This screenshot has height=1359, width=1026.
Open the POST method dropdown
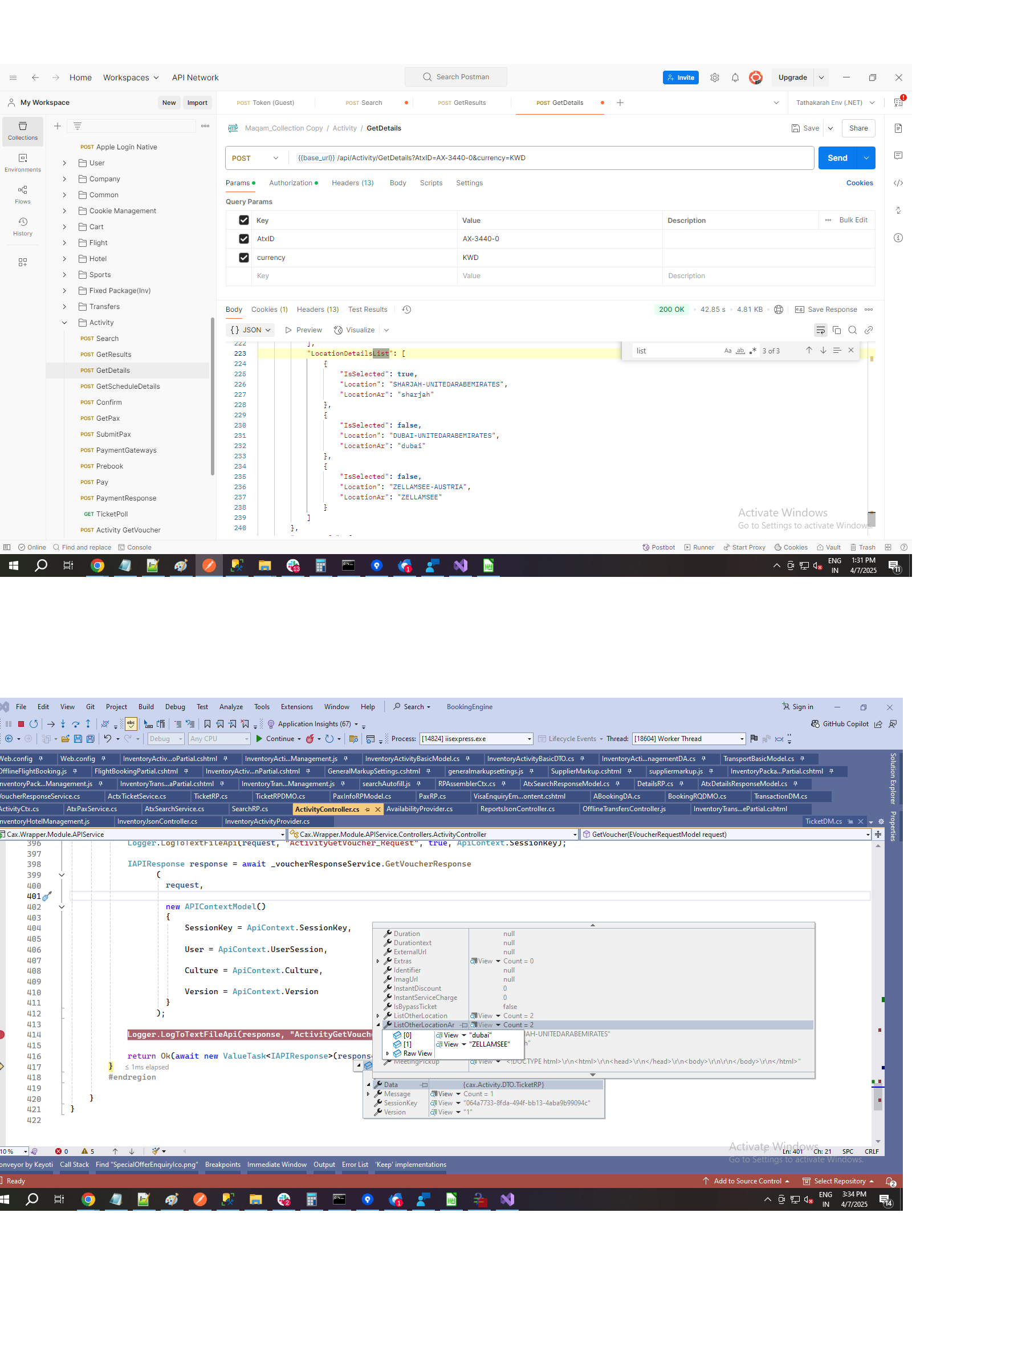point(255,158)
